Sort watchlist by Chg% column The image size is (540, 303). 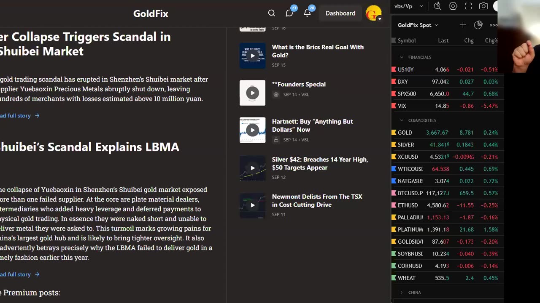coord(491,40)
